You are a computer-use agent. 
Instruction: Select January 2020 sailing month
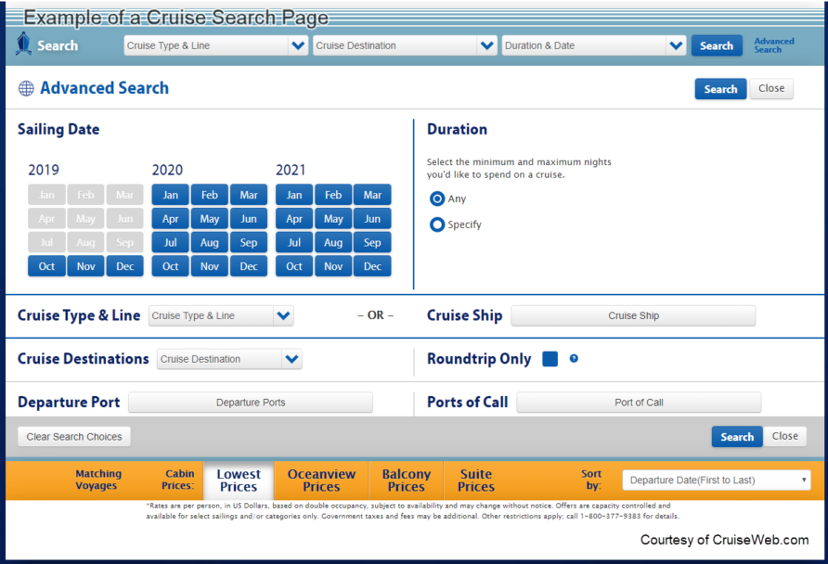(170, 194)
